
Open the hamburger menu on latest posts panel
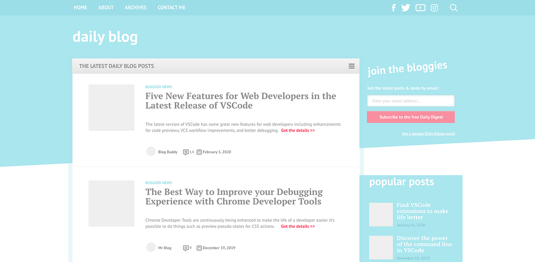(352, 65)
